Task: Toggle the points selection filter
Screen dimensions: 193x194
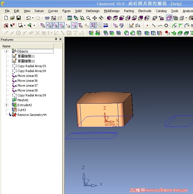Action: 68,26
